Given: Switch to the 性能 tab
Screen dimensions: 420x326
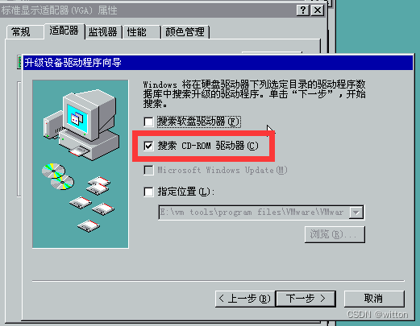Looking at the screenshot, I should pos(141,32).
